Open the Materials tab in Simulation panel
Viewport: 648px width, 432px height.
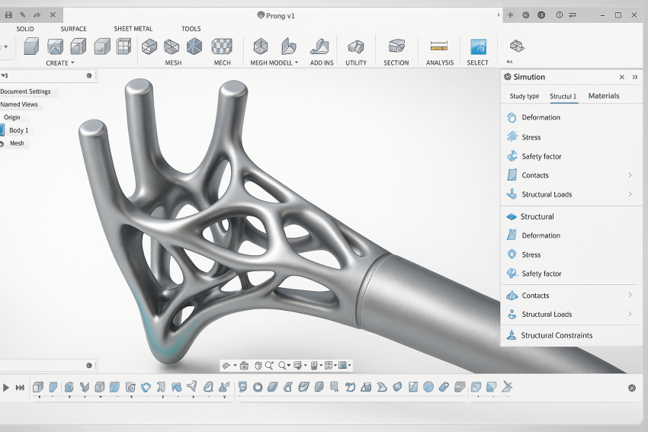604,96
